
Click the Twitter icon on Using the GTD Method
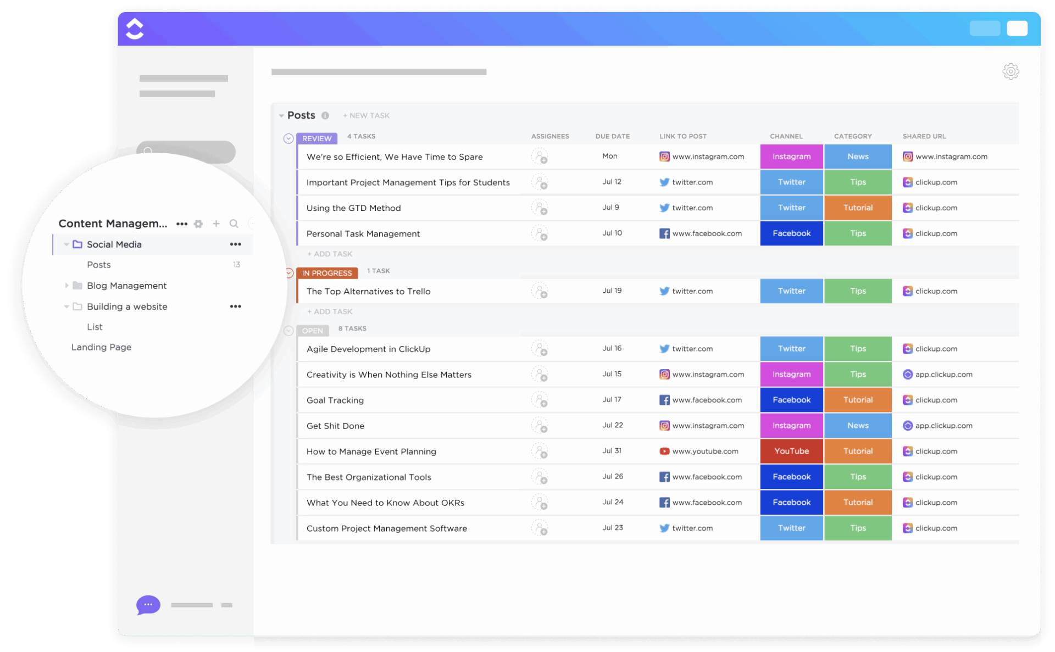tap(664, 208)
